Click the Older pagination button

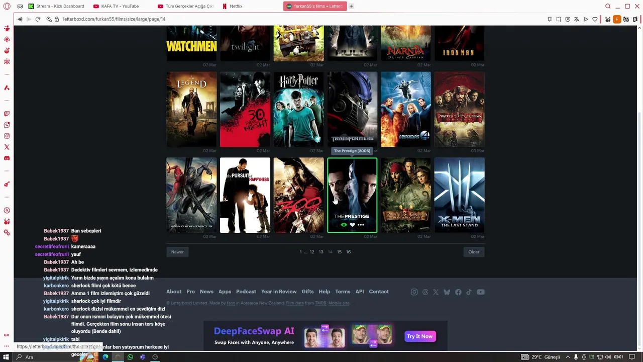tap(474, 252)
